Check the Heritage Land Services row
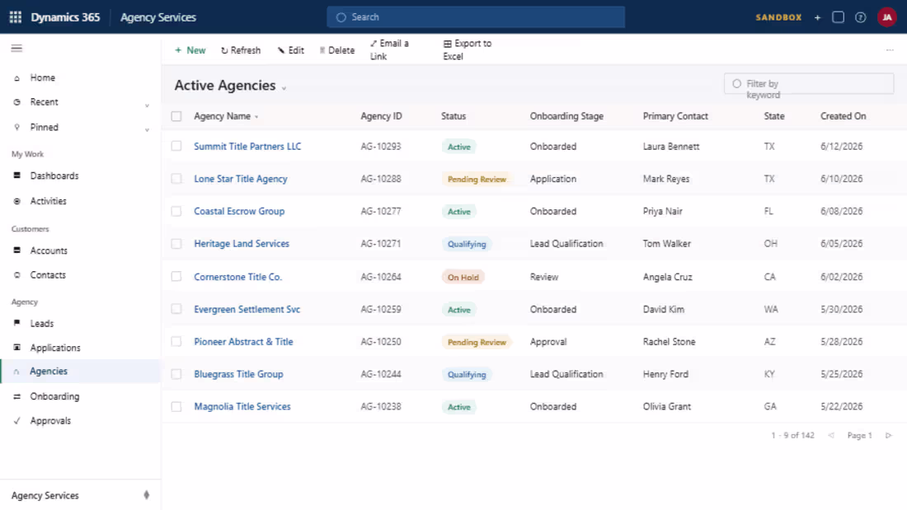Viewport: 907px width, 510px height. [176, 243]
